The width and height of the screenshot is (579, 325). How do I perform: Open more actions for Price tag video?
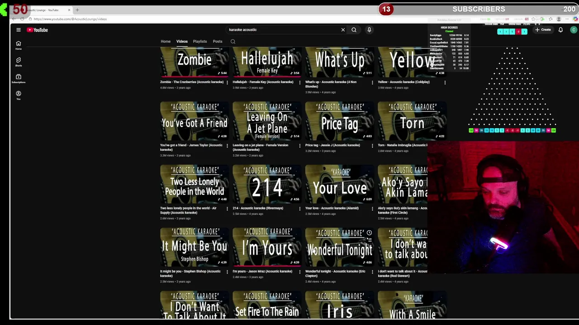[372, 146]
